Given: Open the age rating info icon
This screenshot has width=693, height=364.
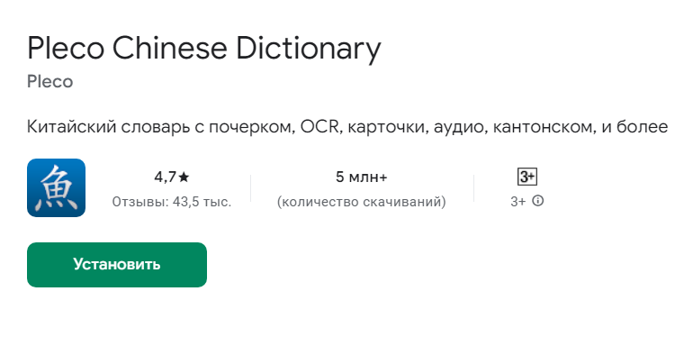Looking at the screenshot, I should pyautogui.click(x=538, y=201).
